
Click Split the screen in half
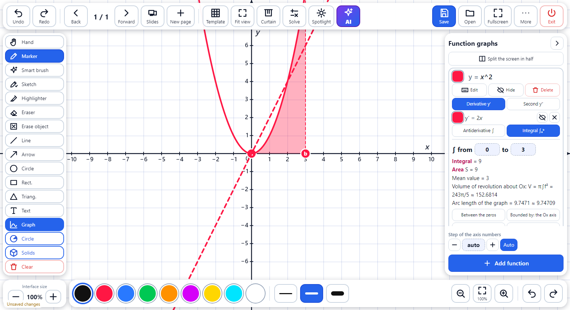point(506,59)
